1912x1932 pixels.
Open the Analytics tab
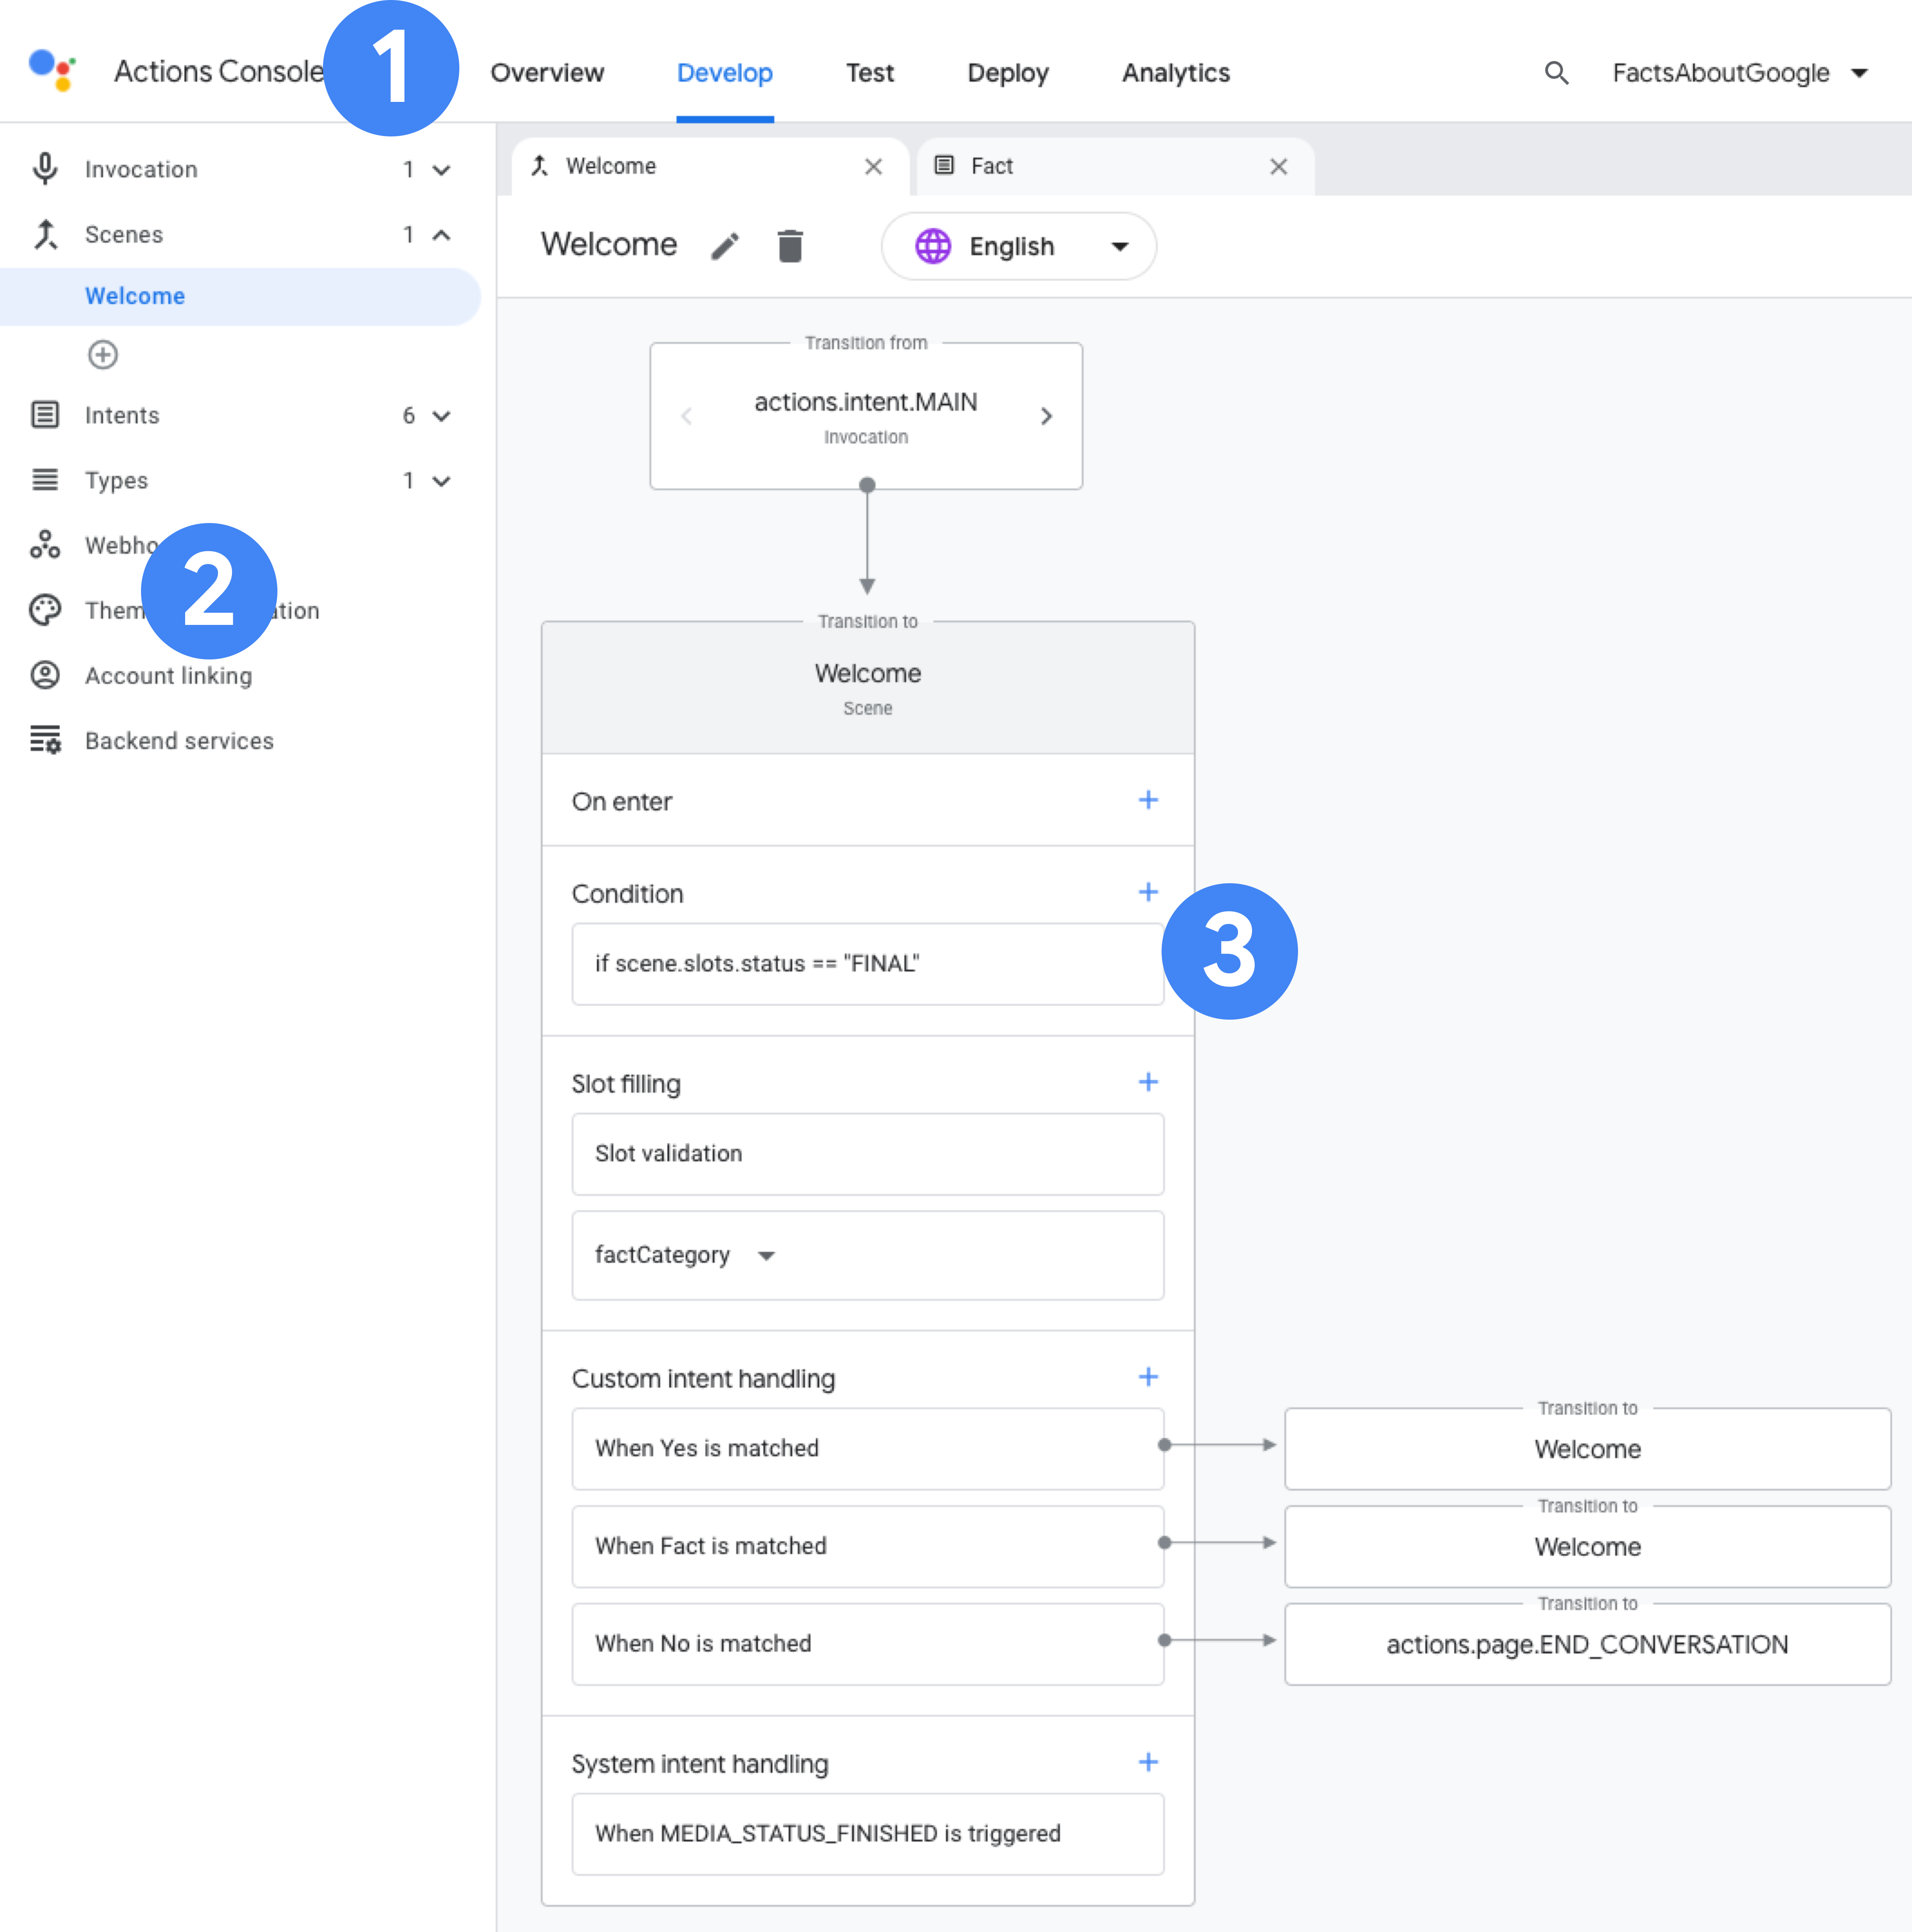click(1175, 73)
